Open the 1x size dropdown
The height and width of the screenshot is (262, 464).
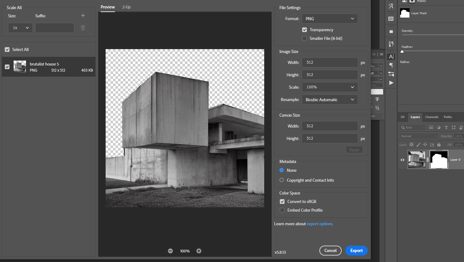(x=20, y=28)
